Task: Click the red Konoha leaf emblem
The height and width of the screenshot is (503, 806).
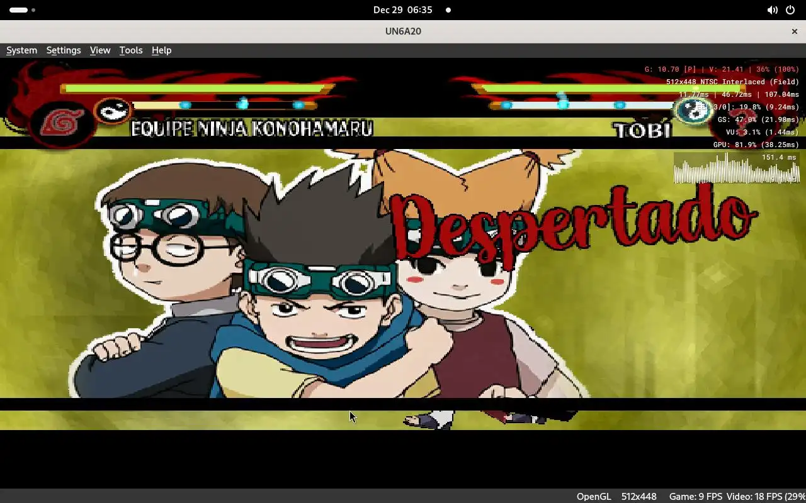Action: pyautogui.click(x=60, y=122)
